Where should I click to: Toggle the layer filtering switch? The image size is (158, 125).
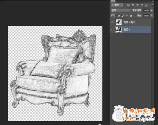(x=152, y=5)
